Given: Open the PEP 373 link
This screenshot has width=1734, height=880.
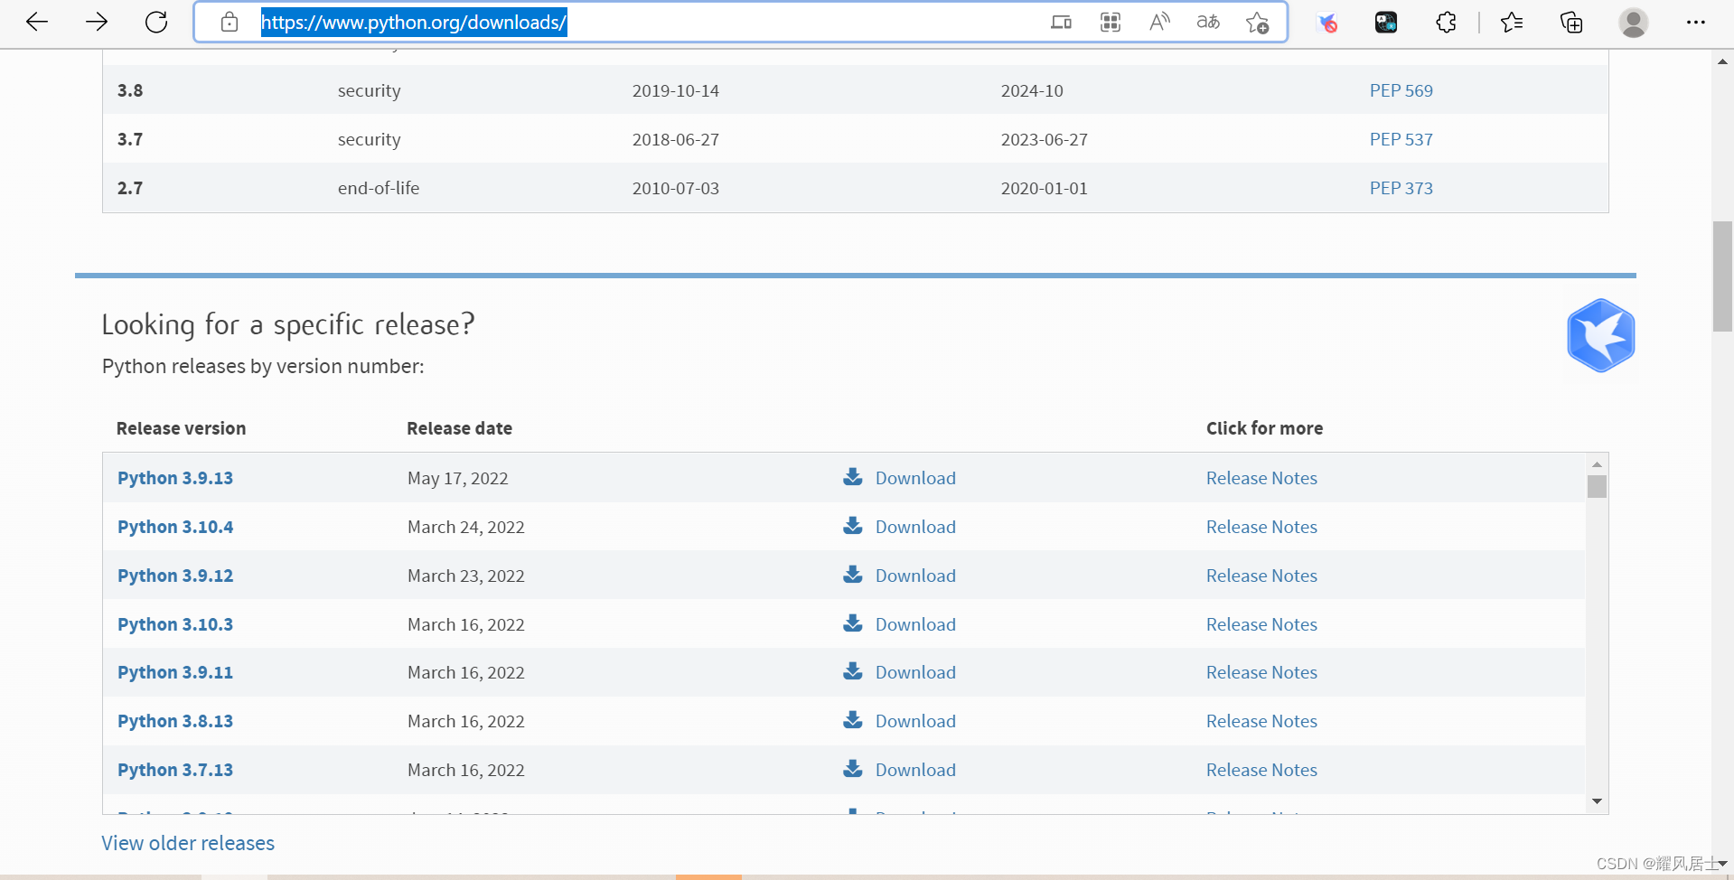Looking at the screenshot, I should click(x=1401, y=188).
